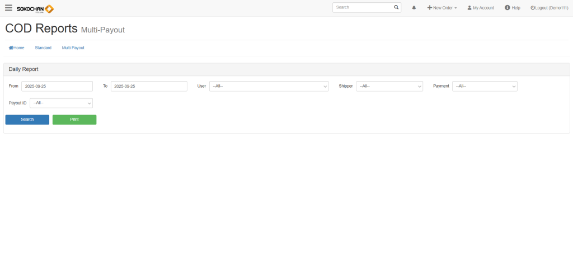This screenshot has width=573, height=258.
Task: Click the green Print button
Action: tap(74, 120)
